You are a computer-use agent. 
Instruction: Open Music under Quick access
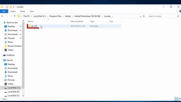click(10, 42)
